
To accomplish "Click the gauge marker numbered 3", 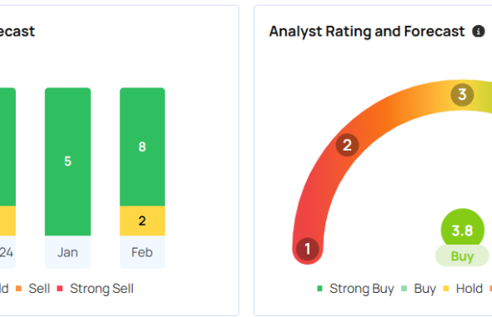I will [x=462, y=95].
